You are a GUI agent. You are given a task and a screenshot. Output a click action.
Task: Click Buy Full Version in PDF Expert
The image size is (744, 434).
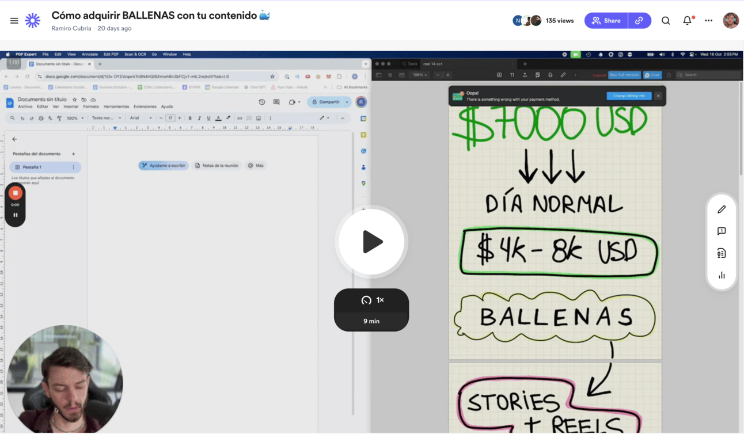pos(624,75)
